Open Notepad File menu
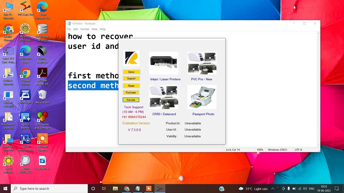The height and width of the screenshot is (193, 344). click(69, 29)
